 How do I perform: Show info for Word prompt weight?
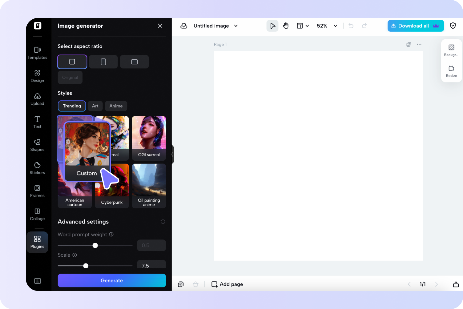[x=111, y=235]
